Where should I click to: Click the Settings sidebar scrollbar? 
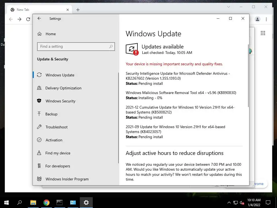[118, 118]
